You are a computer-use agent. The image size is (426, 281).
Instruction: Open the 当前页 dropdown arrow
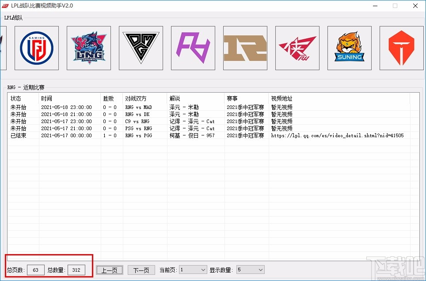pyautogui.click(x=203, y=269)
